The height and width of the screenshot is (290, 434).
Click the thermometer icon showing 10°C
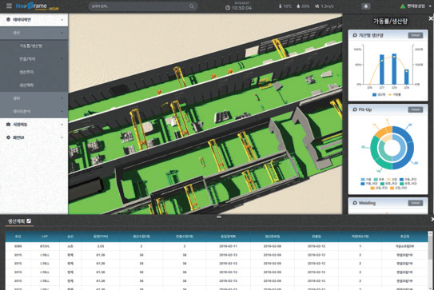280,6
